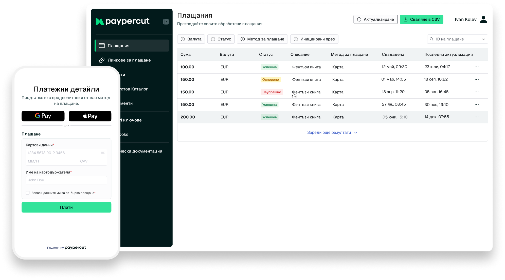Focus the ММ/ГГ expiry date field
This screenshot has width=505, height=280.
[52, 161]
